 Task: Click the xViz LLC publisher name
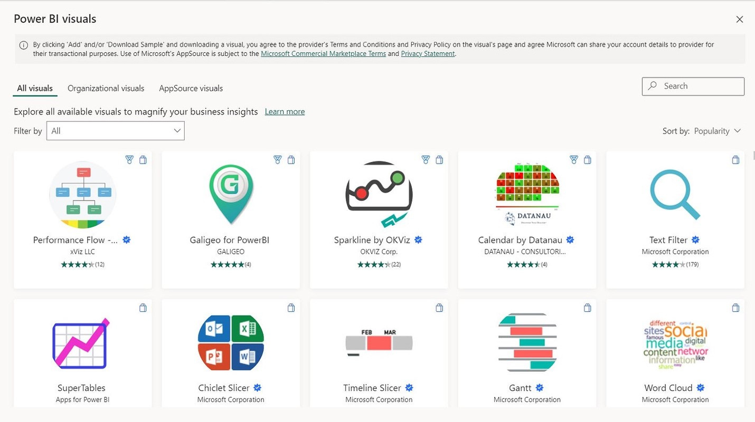(x=82, y=252)
